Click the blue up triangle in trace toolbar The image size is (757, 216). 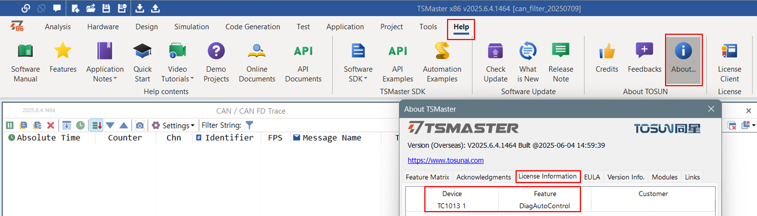pos(124,125)
